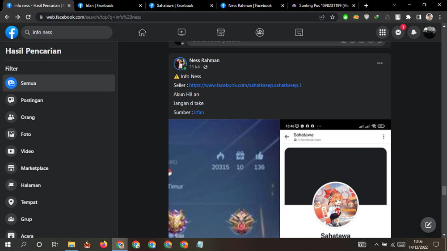The height and width of the screenshot is (251, 447).
Task: Filter results by Orang
Action: pos(59,117)
